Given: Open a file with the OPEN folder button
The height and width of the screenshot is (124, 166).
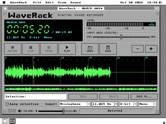Looking at the screenshot, I should pyautogui.click(x=90, y=49).
